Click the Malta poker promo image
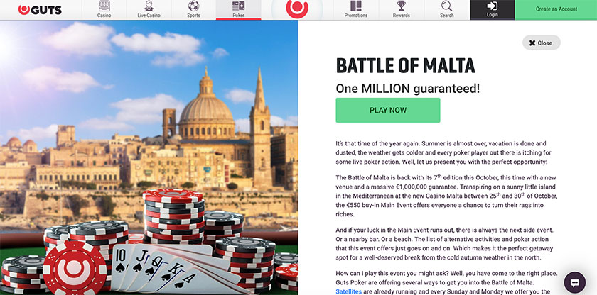 149,157
